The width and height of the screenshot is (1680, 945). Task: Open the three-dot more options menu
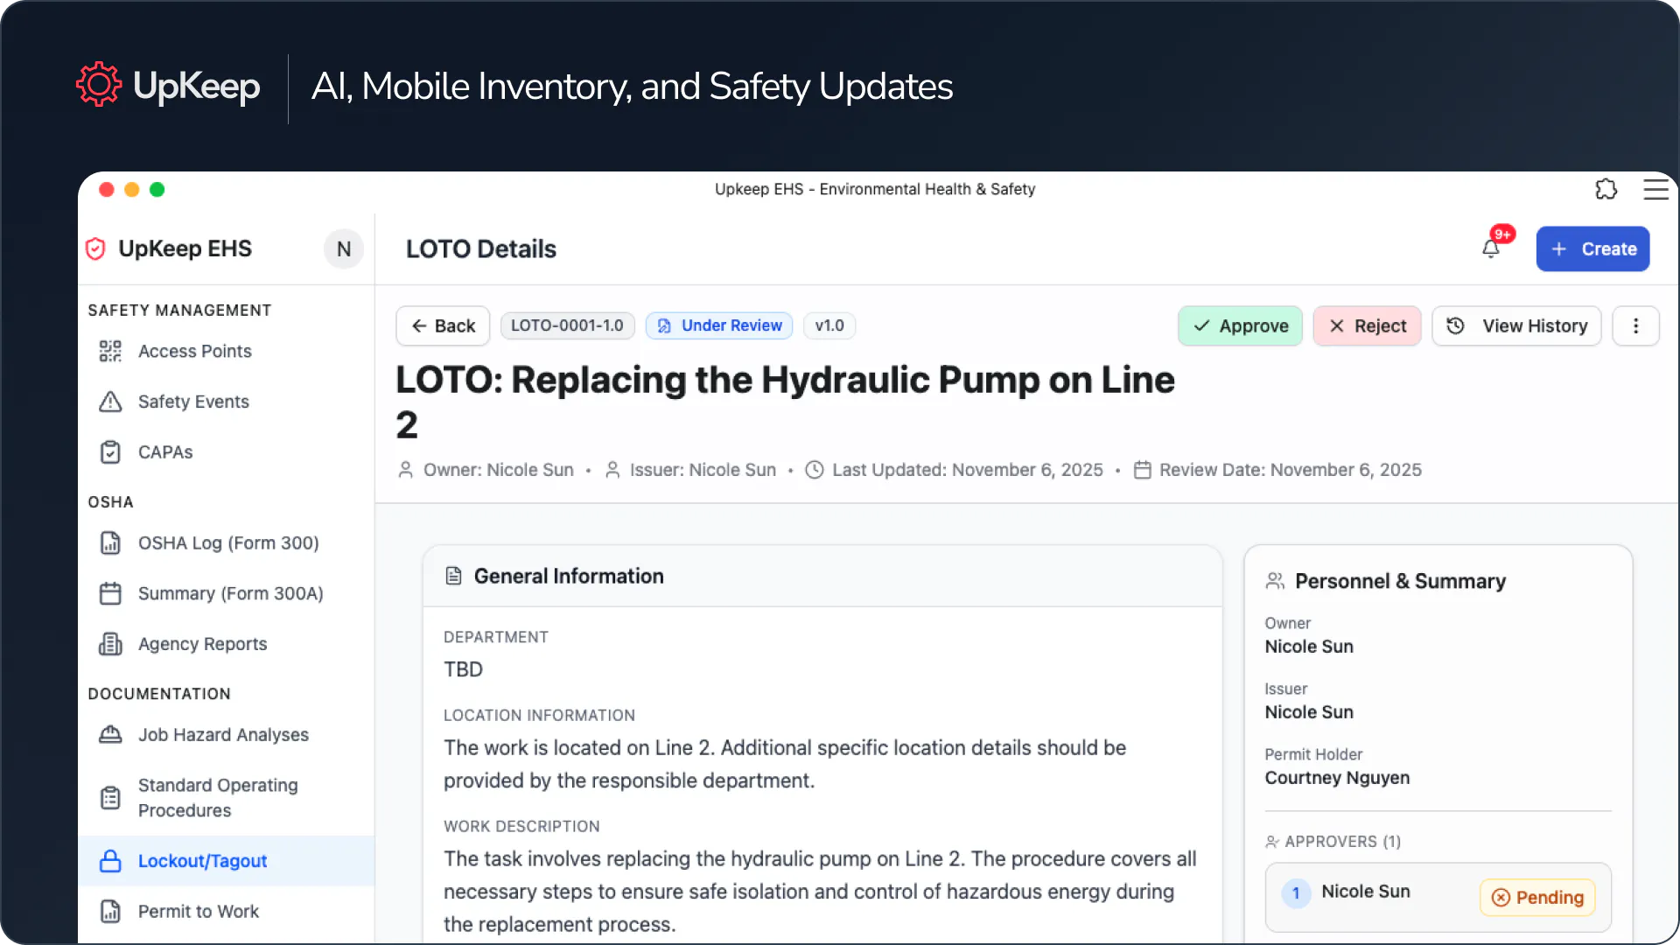click(1635, 325)
